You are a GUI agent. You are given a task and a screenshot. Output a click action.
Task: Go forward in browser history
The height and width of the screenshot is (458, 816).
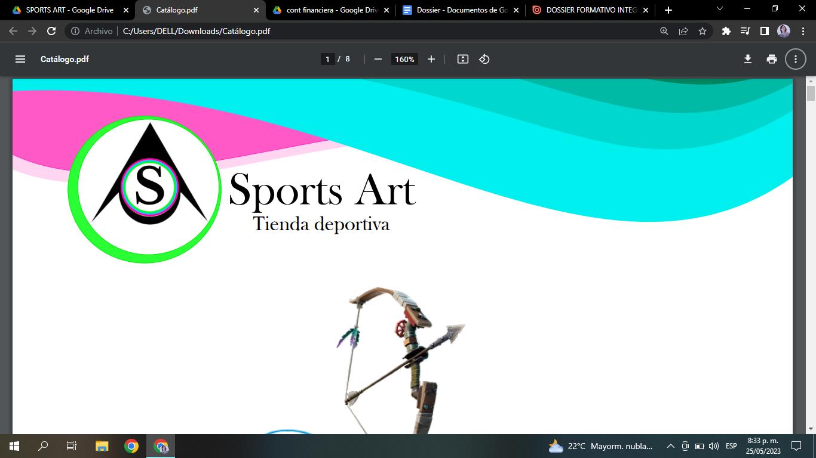(32, 31)
